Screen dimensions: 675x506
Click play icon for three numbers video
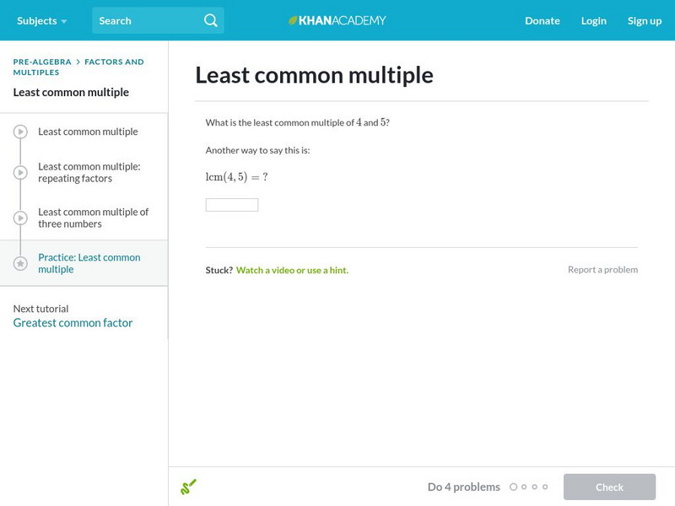[21, 218]
